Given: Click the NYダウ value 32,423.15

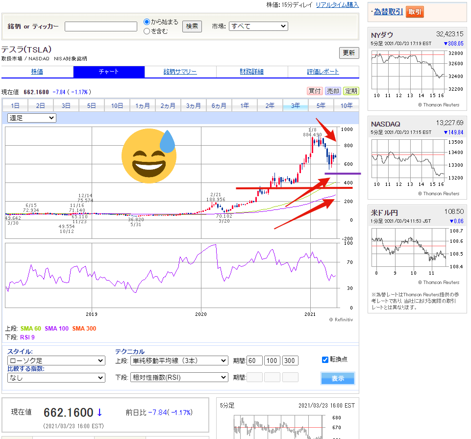Looking at the screenshot, I should [x=449, y=34].
